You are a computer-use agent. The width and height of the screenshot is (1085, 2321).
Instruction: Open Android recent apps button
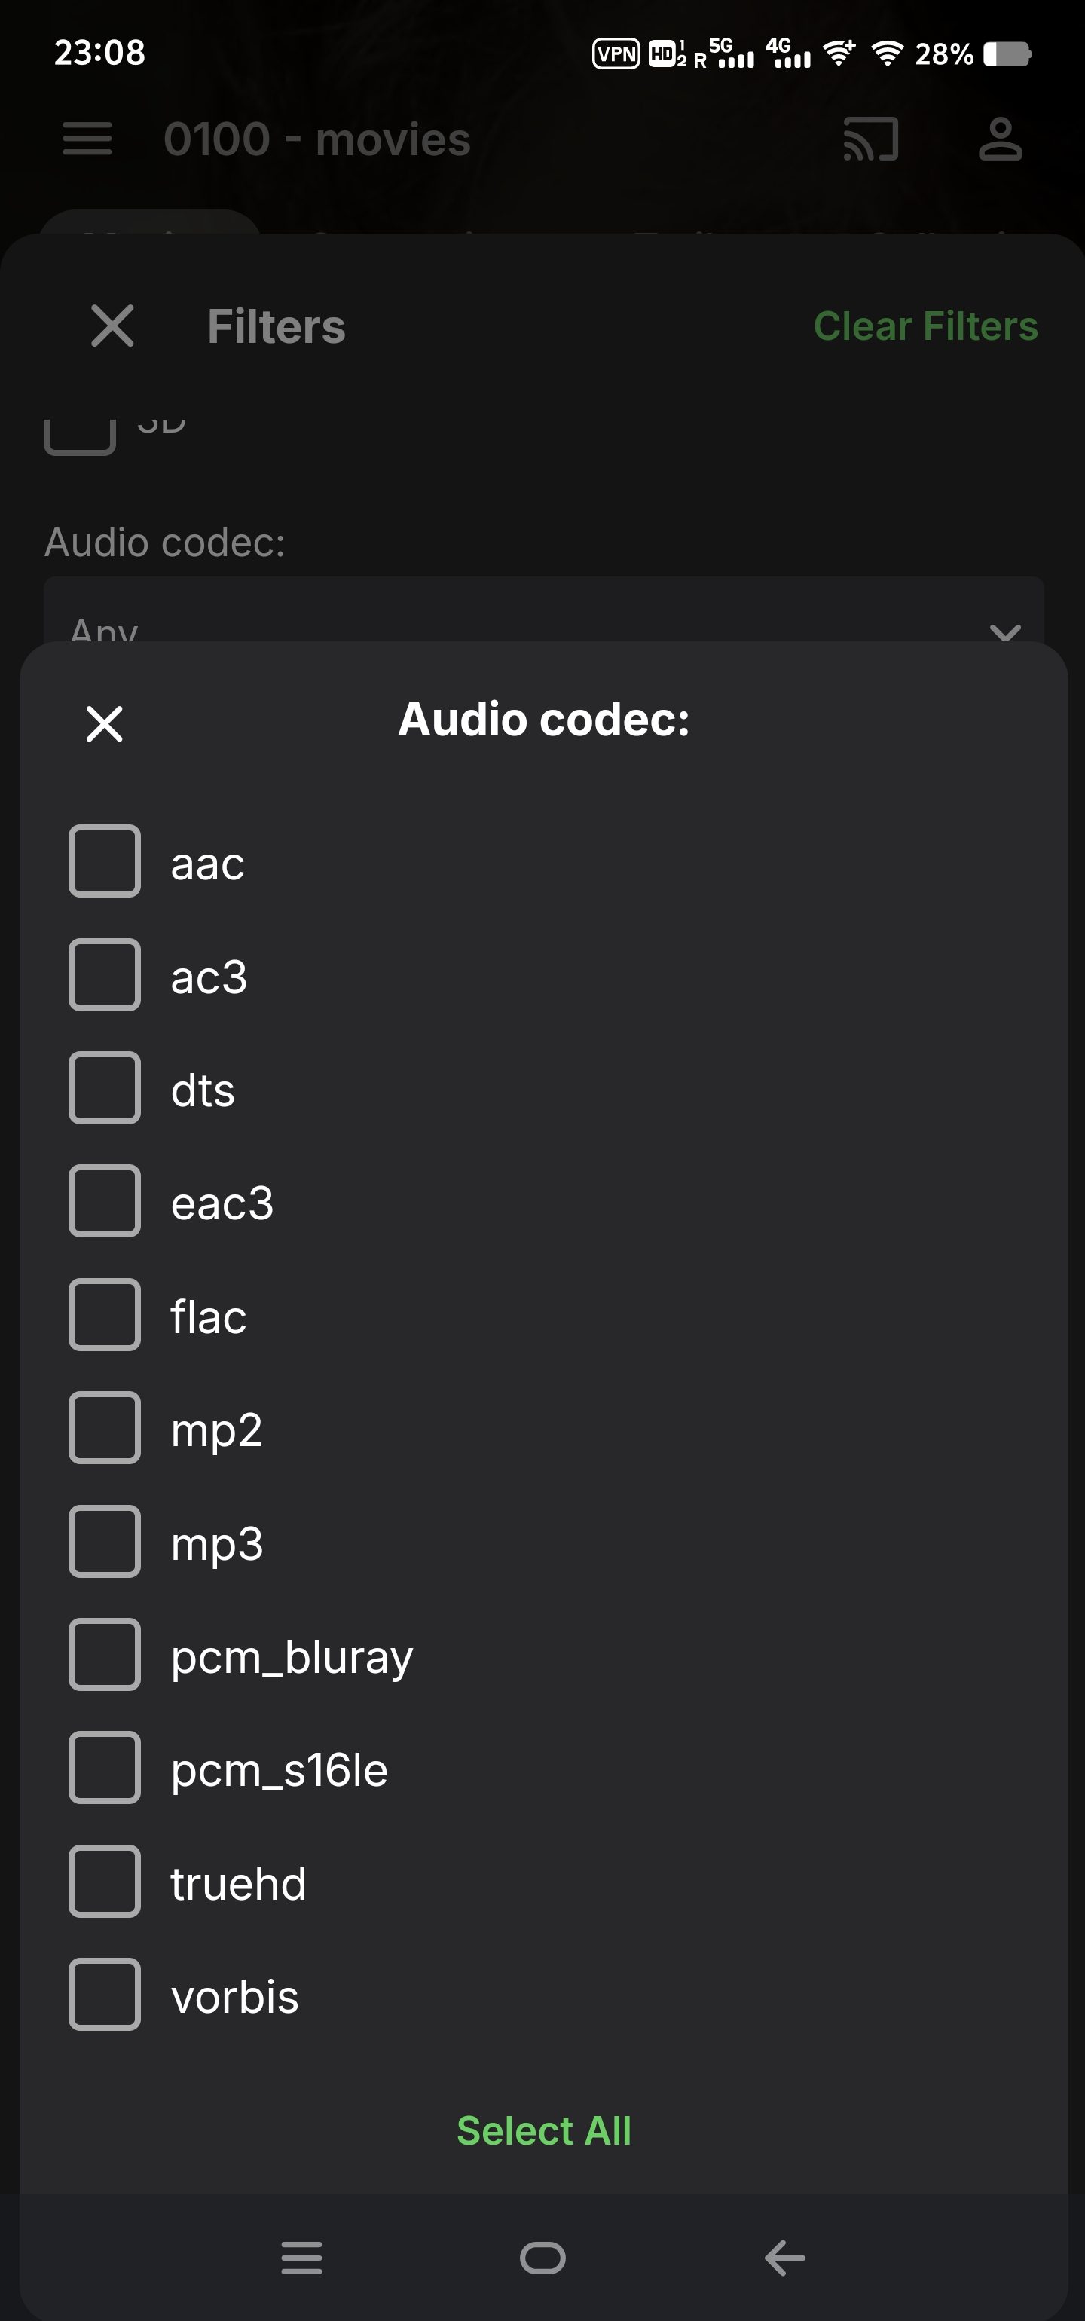pyautogui.click(x=301, y=2257)
